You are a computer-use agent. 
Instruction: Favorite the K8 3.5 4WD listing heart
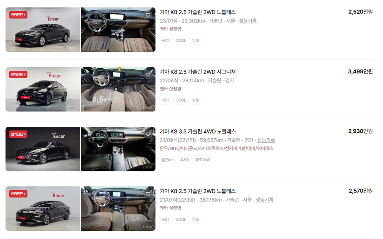click(x=148, y=134)
